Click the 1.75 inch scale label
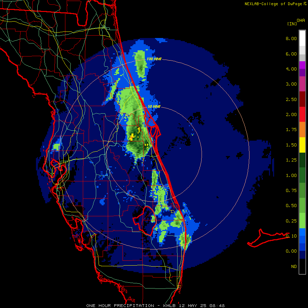308x308 pixels. (291, 130)
